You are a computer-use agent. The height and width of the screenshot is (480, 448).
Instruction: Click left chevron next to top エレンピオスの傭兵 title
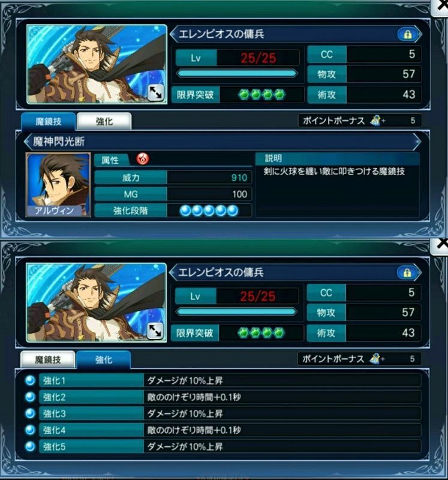(x=173, y=34)
